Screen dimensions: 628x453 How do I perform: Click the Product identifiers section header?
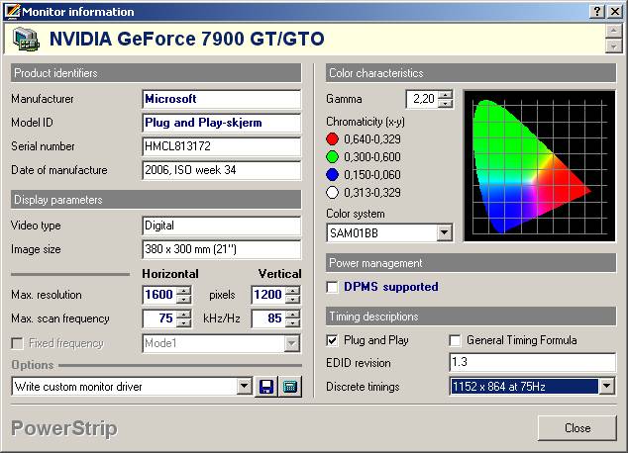(x=156, y=73)
